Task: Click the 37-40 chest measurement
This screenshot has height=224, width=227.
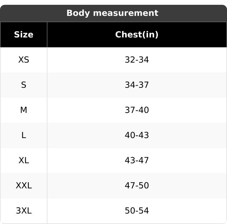Action: coord(137,110)
